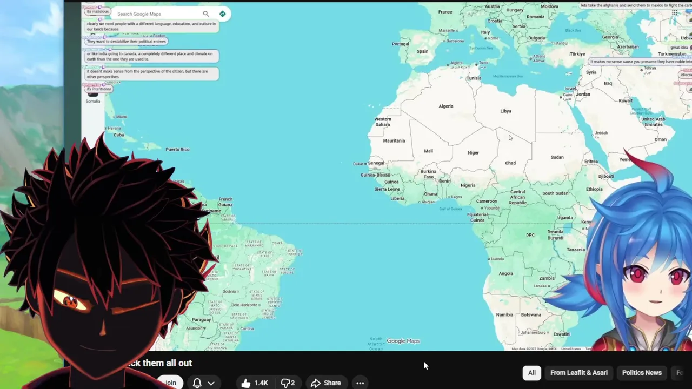The image size is (692, 389).
Task: Select the All filter chip
Action: [x=532, y=373]
